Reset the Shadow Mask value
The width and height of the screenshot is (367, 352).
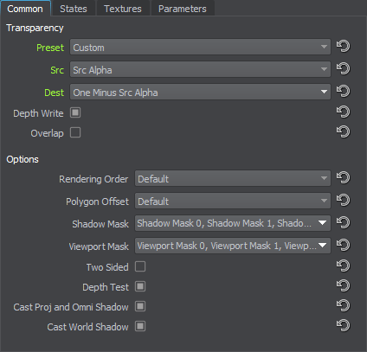tap(343, 222)
